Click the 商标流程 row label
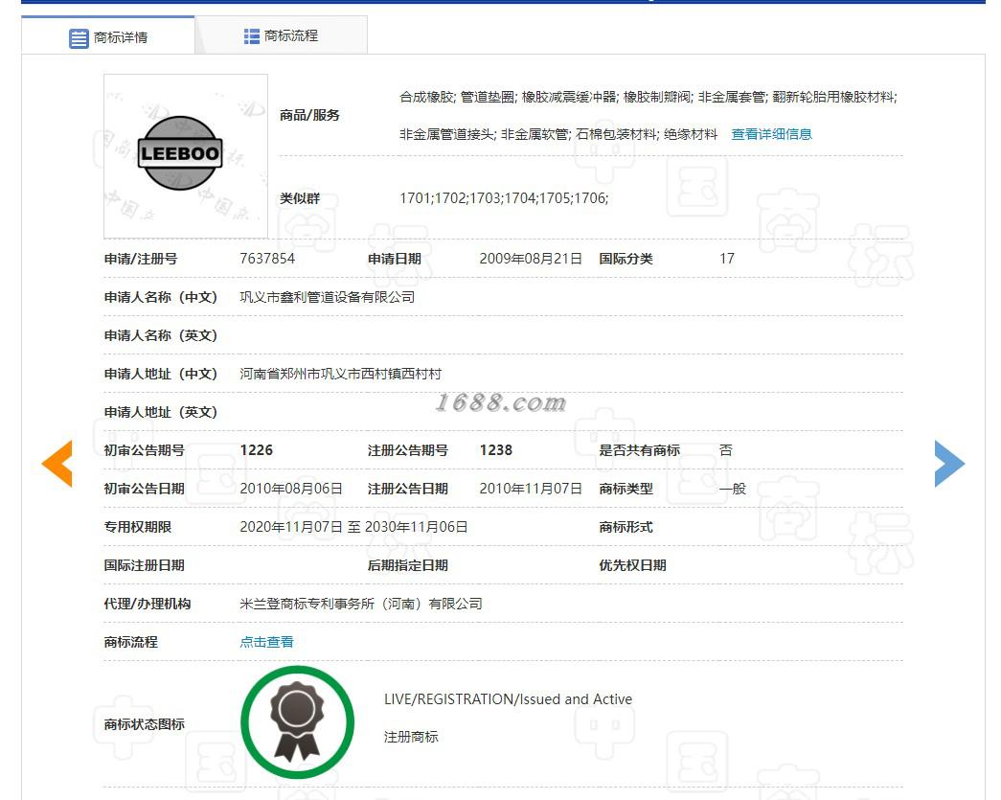Viewport: 1001px width, 800px height. click(x=131, y=642)
